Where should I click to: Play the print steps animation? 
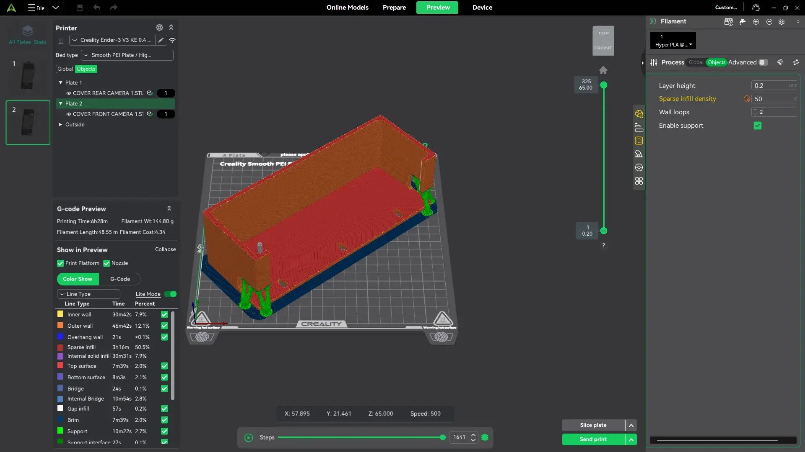[x=249, y=438]
